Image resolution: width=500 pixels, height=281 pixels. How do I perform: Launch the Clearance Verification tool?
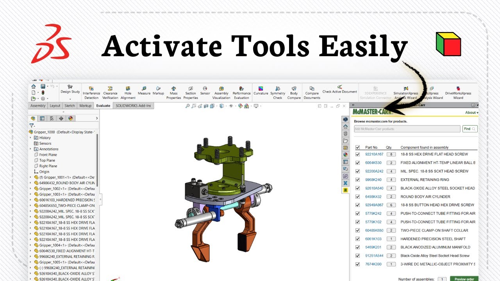pyautogui.click(x=110, y=93)
